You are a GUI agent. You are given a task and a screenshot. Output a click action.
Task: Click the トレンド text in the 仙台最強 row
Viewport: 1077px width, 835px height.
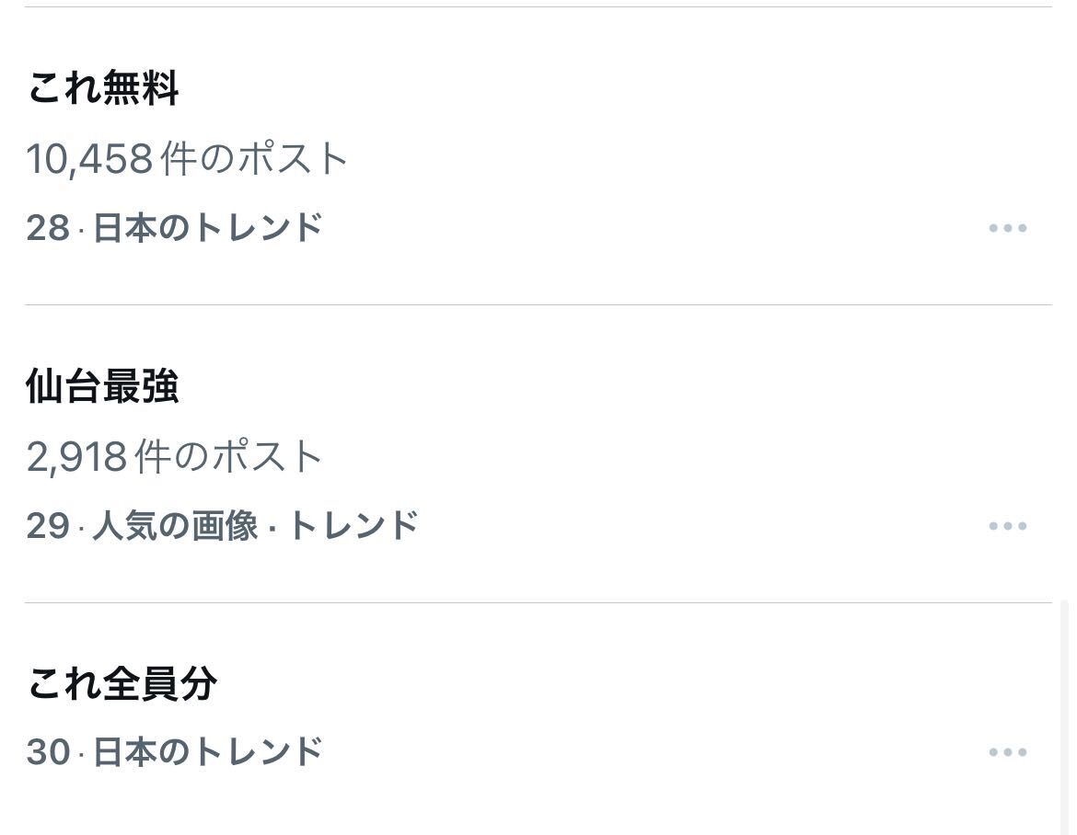pos(353,526)
